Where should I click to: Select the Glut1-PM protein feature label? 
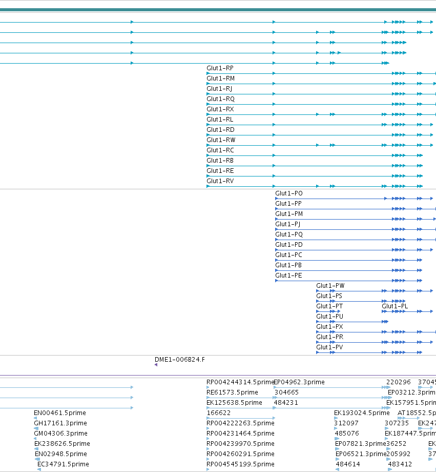[289, 214]
